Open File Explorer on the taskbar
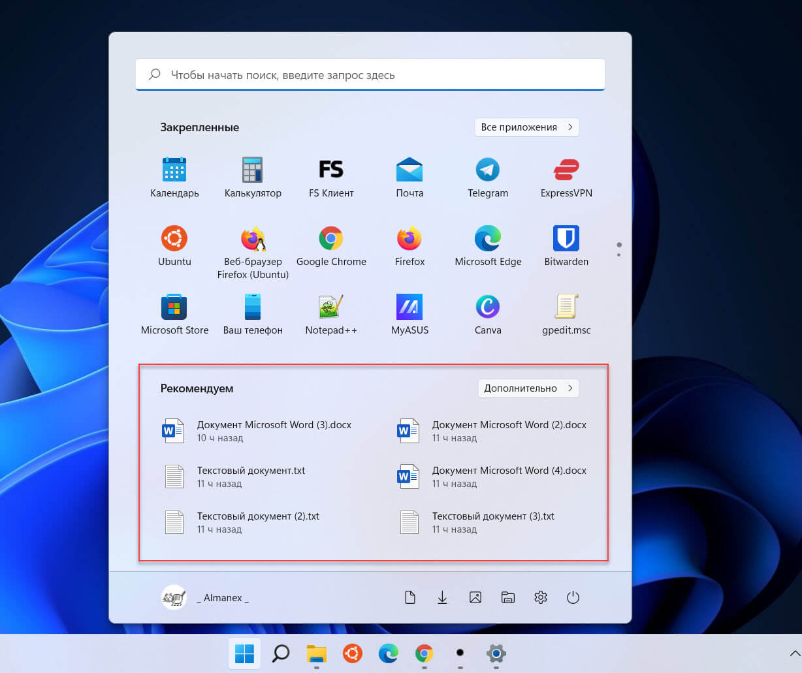The image size is (802, 673). [x=317, y=653]
